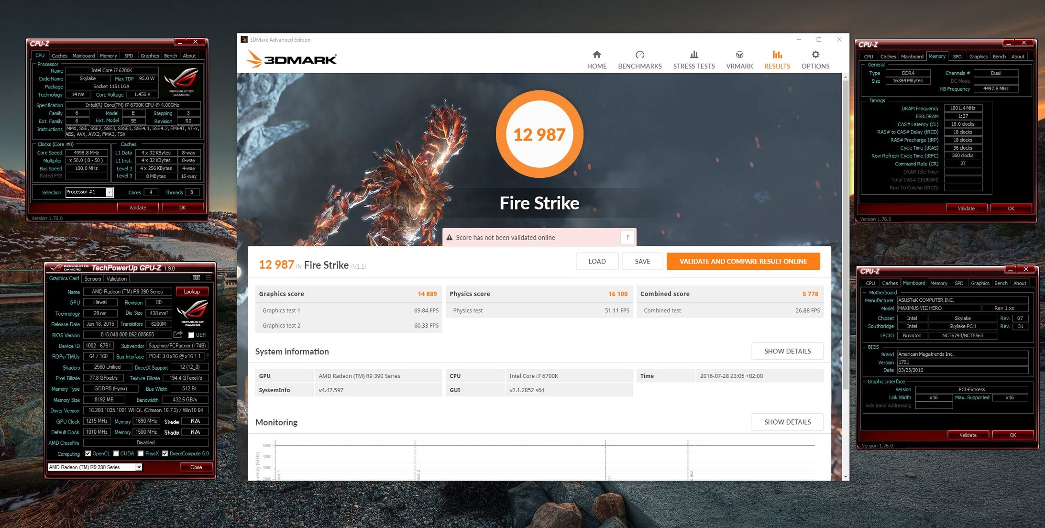The height and width of the screenshot is (528, 1045).
Task: Click the Driver Version field in GPU-Z
Action: click(x=146, y=410)
